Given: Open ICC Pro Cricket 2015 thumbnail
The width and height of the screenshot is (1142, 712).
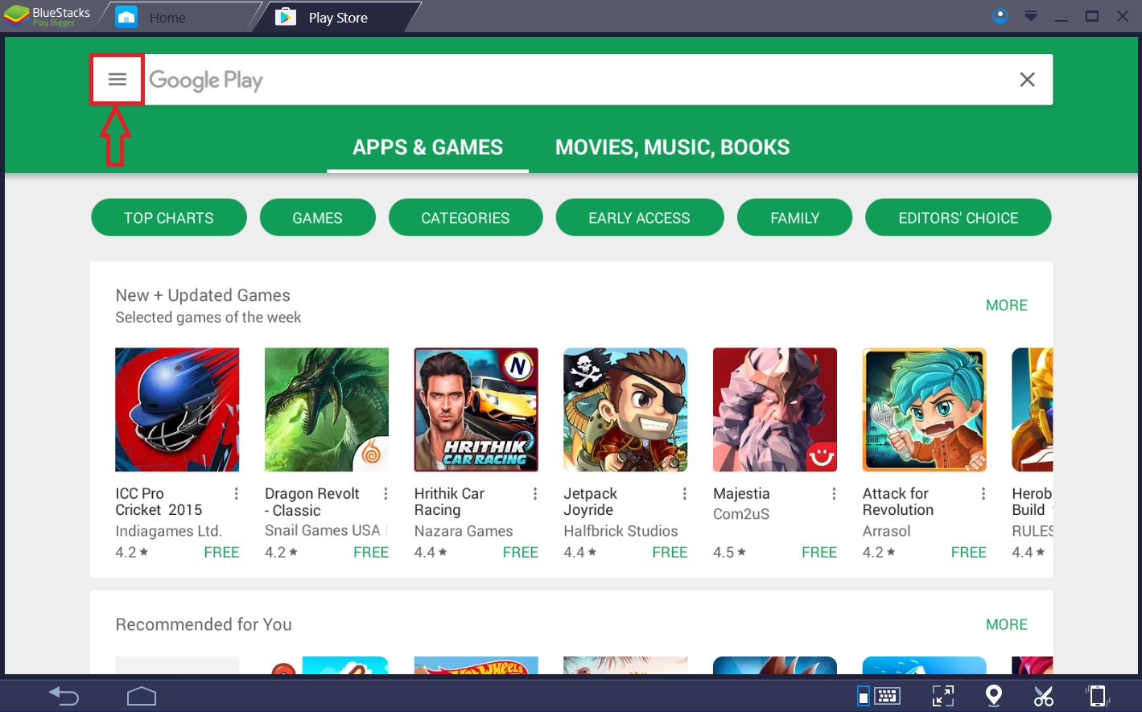Looking at the screenshot, I should click(x=177, y=410).
